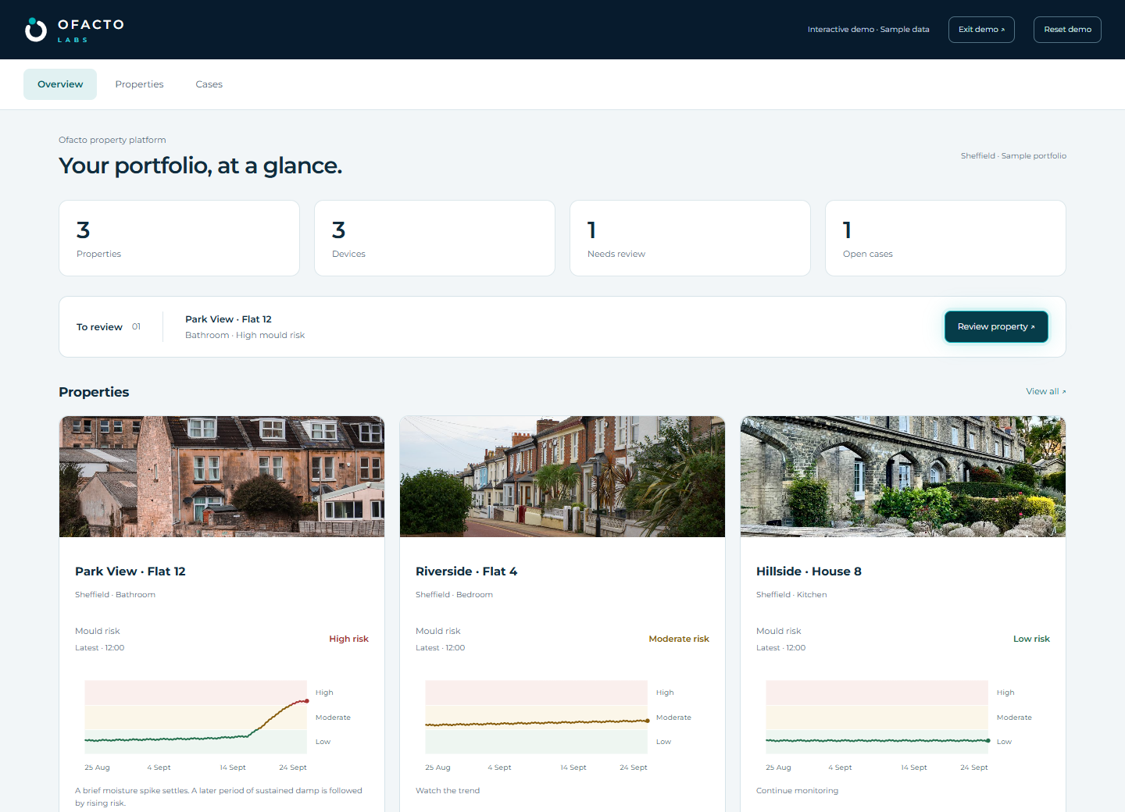Click 'Sheffield · Bedroom' location text
Viewport: 1125px width, 812px height.
tap(454, 595)
